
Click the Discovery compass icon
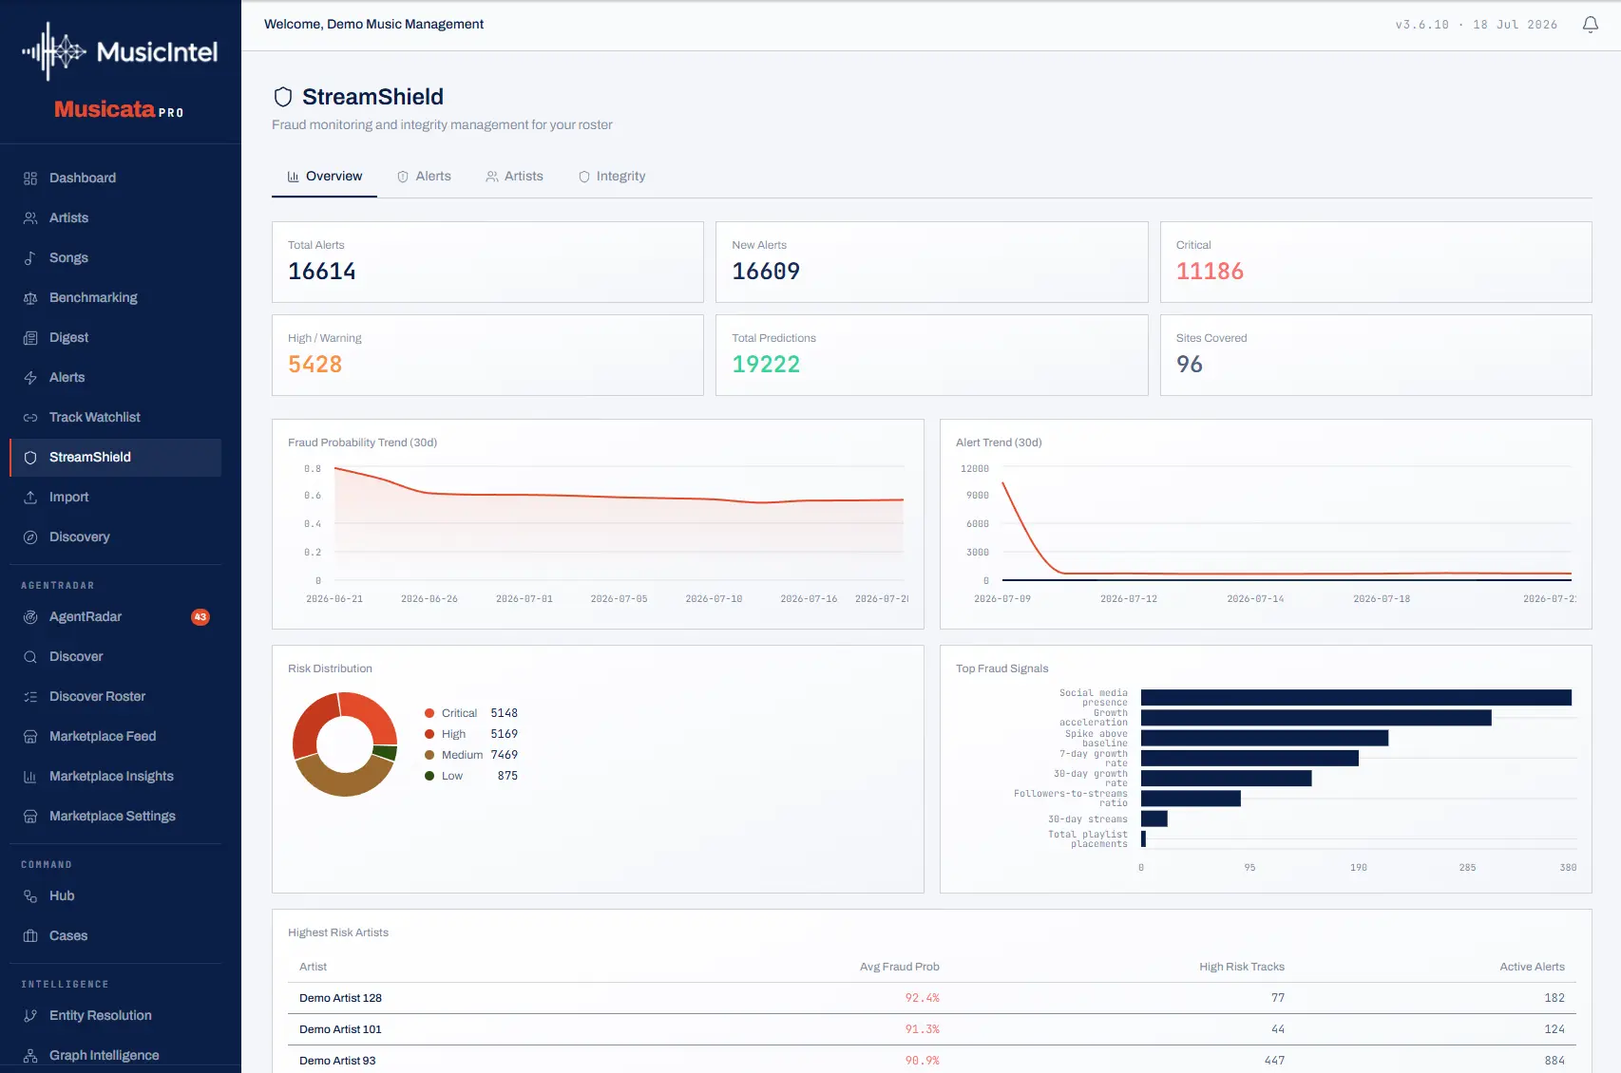tap(30, 537)
